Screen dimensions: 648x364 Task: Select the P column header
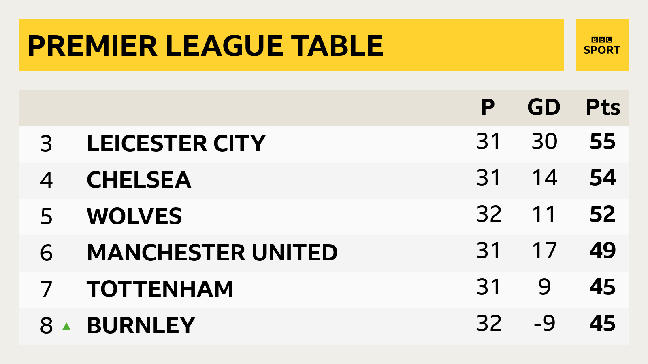[x=488, y=108]
